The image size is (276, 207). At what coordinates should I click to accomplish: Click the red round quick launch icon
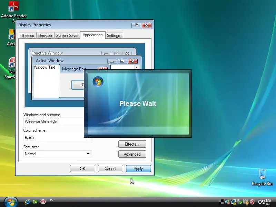[x=43, y=201]
